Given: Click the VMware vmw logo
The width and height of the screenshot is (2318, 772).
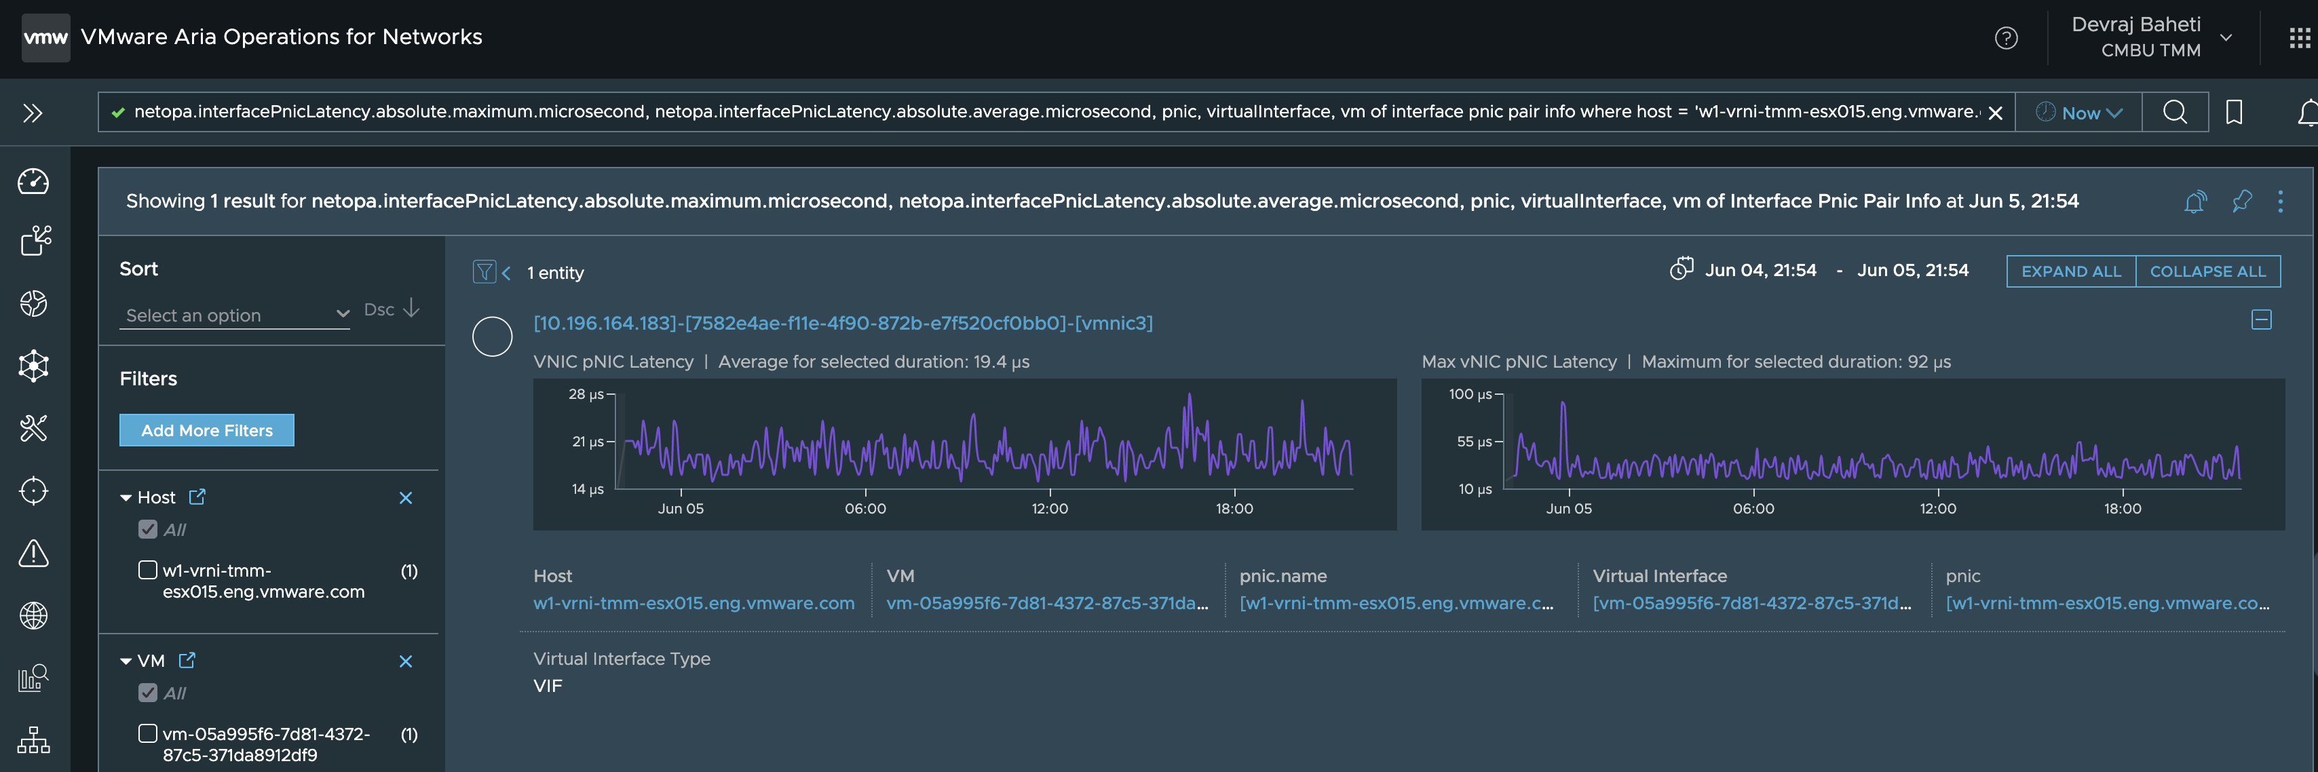Looking at the screenshot, I should click(x=45, y=38).
